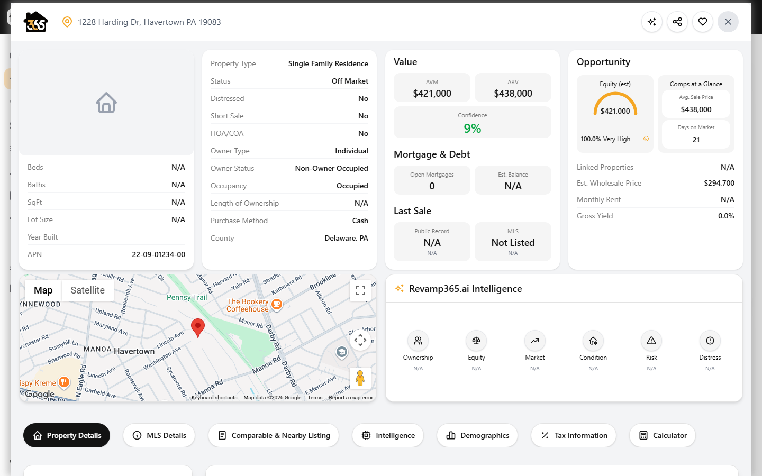Screen dimensions: 762x476
Task: Click the small orange icon beside Very High
Action: (646, 139)
